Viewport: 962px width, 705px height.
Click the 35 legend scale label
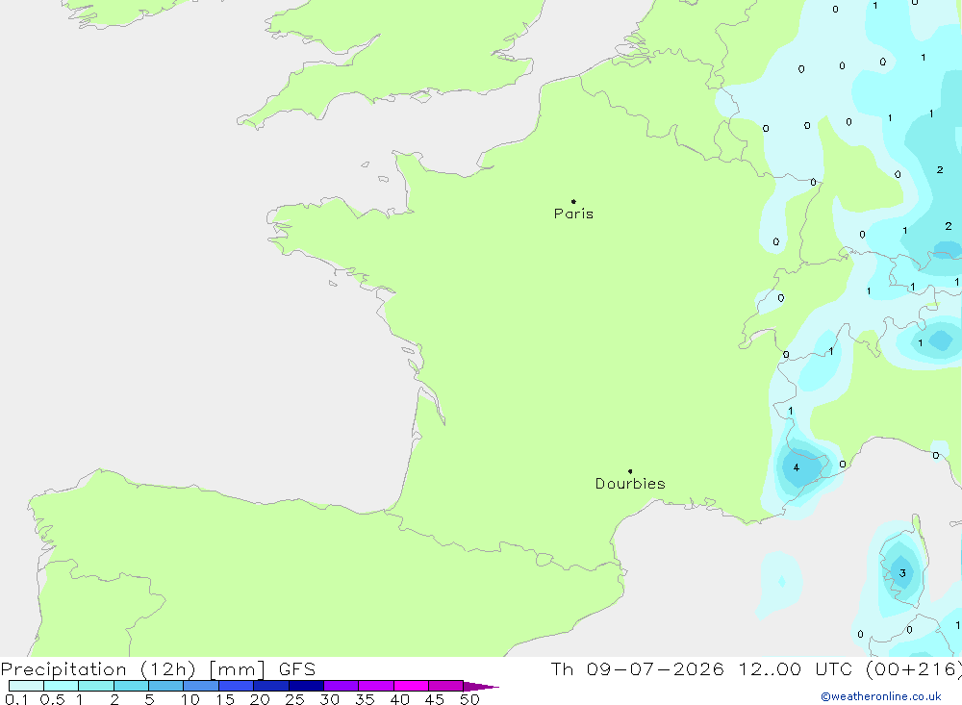[365, 699]
